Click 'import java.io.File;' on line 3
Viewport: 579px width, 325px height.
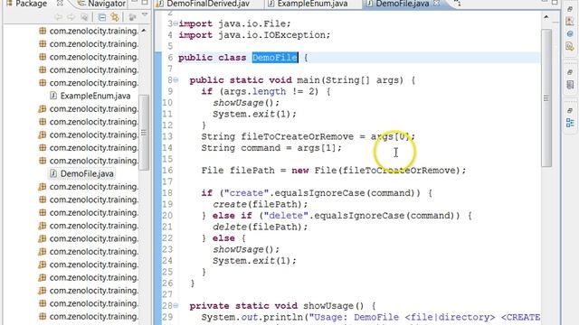[234, 23]
